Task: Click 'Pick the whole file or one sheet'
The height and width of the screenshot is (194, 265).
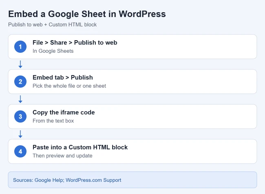Action: click(x=69, y=86)
